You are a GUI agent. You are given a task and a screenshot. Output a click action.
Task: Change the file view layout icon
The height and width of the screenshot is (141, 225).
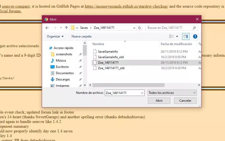click(171, 36)
